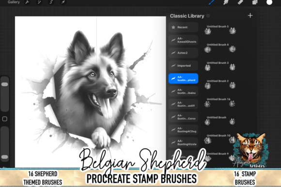Select the highlighted AA-bustin...pherd brush set
Image resolution: width=281 pixels, height=187 pixels.
point(183,78)
